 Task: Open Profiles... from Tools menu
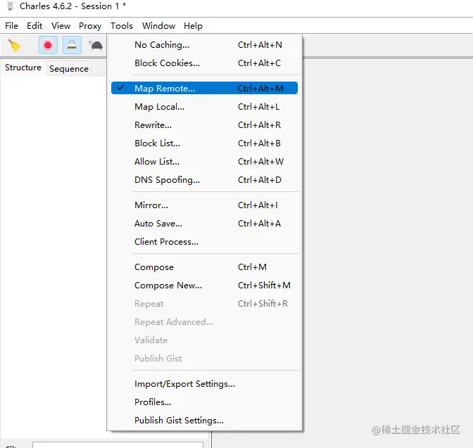[205, 402]
